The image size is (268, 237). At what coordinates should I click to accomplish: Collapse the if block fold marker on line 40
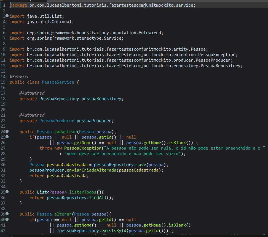7,219
